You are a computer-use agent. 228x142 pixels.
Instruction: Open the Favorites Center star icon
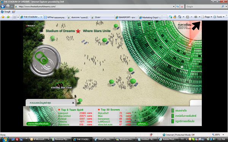coord(3,17)
